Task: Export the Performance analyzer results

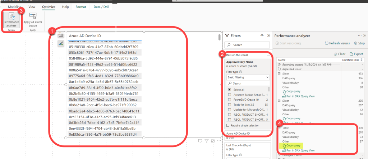Action: point(356,54)
